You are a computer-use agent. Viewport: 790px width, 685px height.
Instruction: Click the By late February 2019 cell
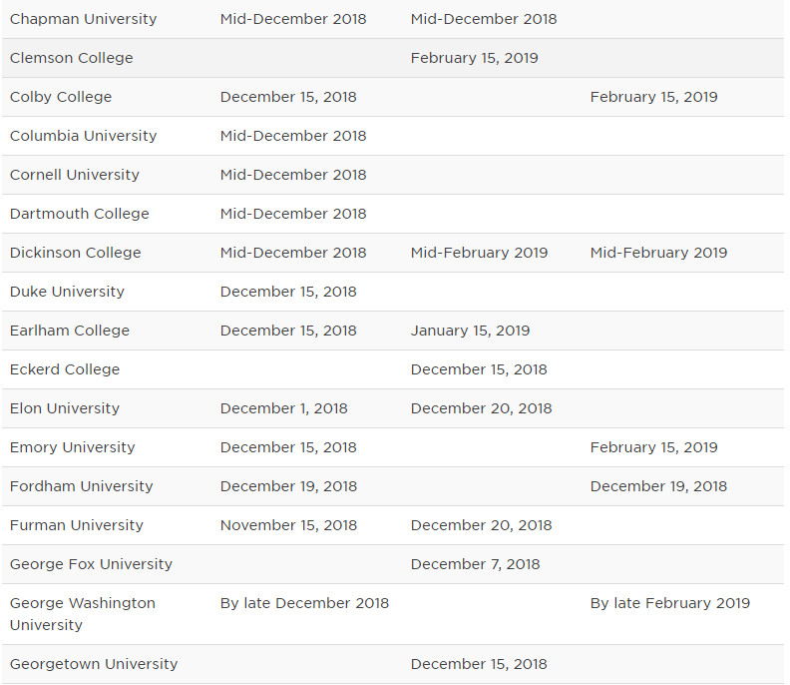pos(669,603)
